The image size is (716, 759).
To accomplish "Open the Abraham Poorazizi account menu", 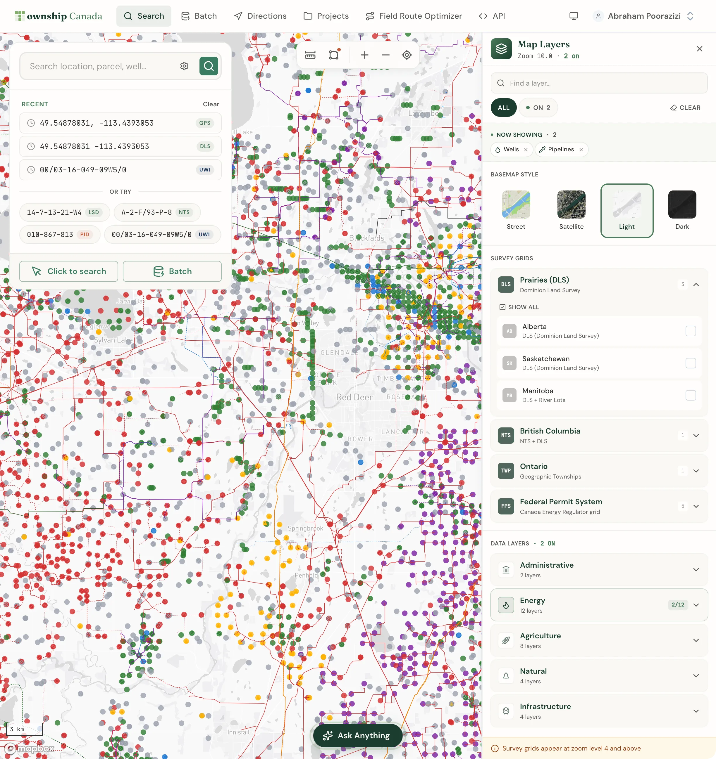I will [644, 16].
